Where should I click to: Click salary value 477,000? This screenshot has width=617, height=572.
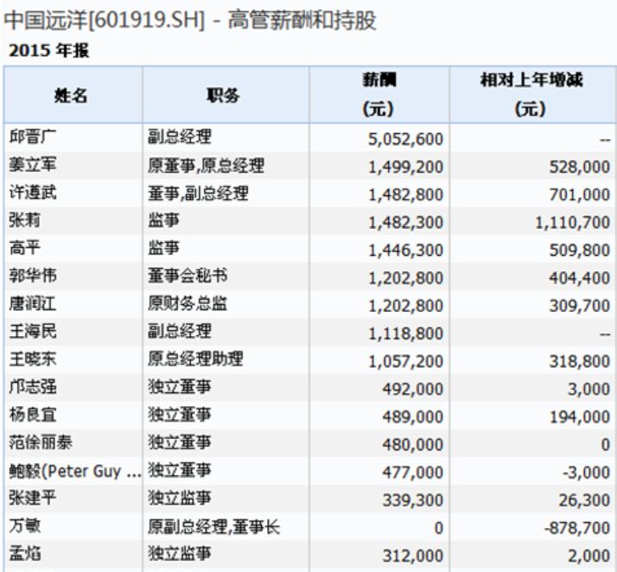pyautogui.click(x=413, y=472)
